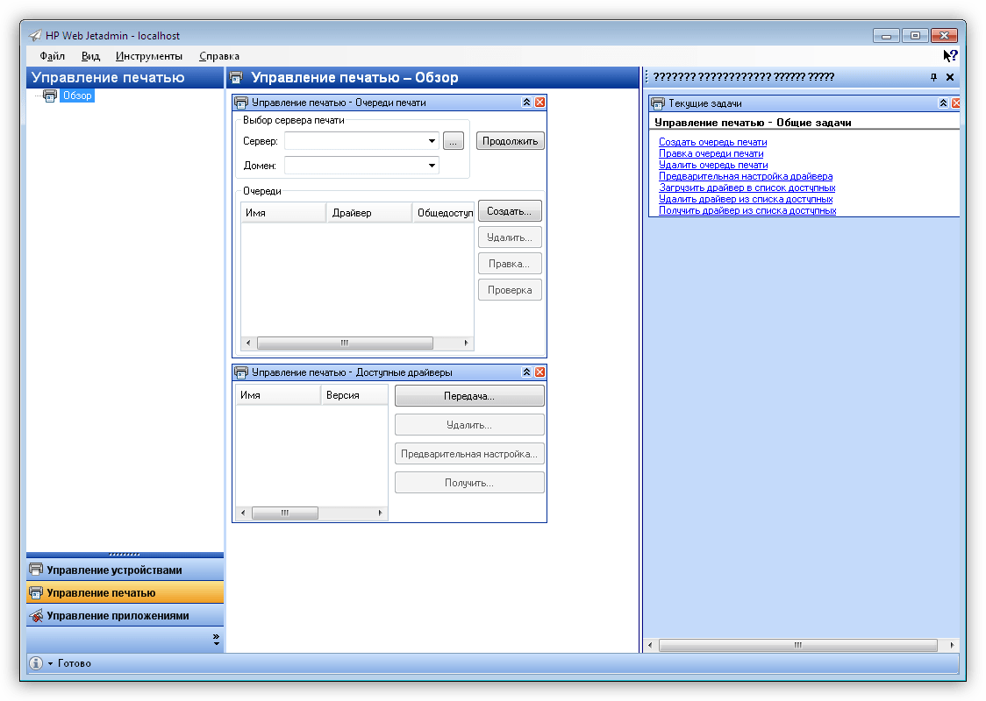Click the queues list horizontal scrollbar thumb
Viewport: 986px width, 701px height.
(x=345, y=343)
